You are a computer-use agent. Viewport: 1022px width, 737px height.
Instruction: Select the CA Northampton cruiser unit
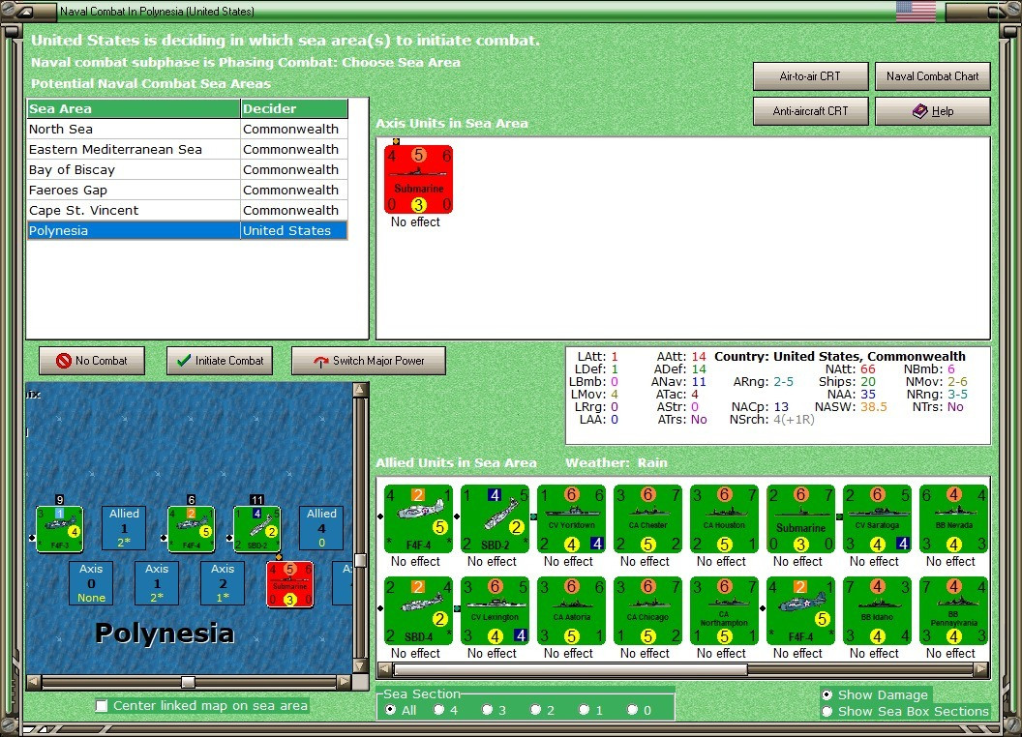point(724,610)
